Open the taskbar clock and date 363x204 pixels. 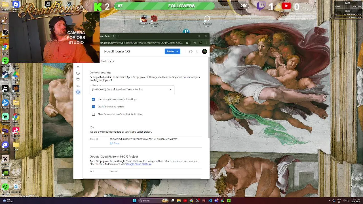[x=356, y=201]
